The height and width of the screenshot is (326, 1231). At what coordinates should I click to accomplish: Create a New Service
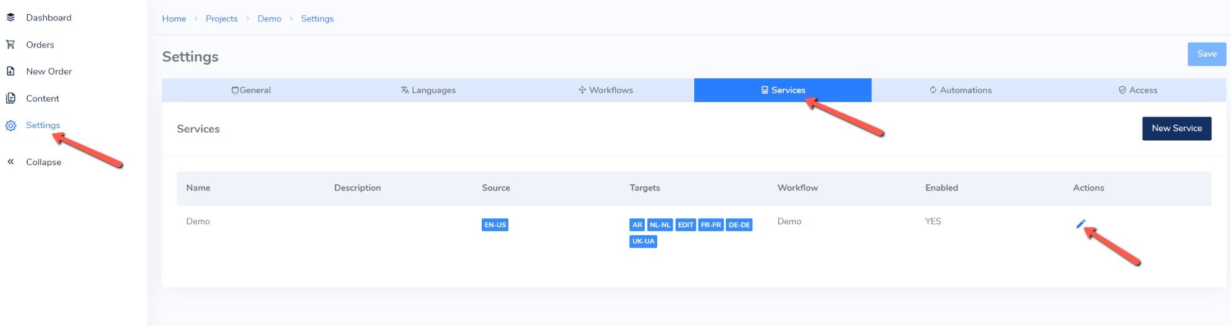pos(1177,128)
